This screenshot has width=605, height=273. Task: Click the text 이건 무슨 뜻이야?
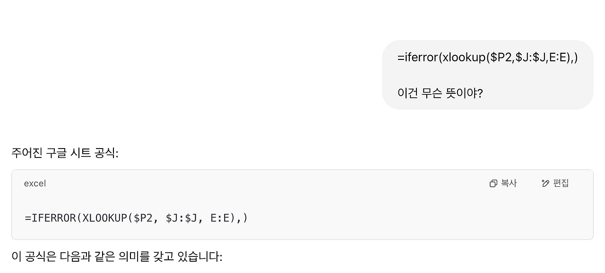coord(439,93)
